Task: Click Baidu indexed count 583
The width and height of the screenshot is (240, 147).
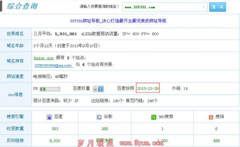Action: coord(55,129)
